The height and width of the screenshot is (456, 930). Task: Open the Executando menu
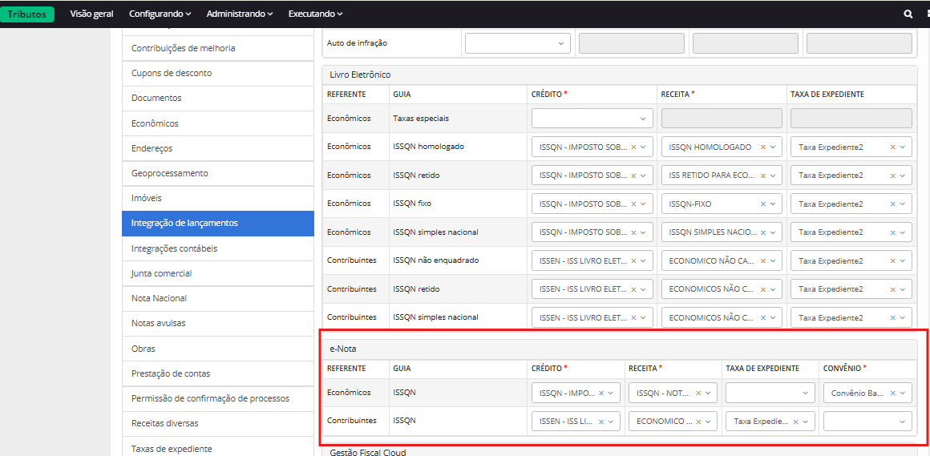point(315,14)
